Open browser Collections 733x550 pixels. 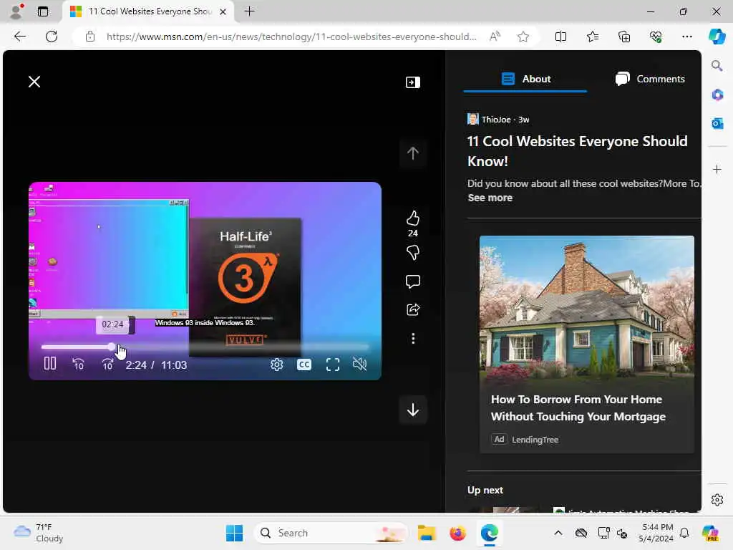pyautogui.click(x=624, y=37)
